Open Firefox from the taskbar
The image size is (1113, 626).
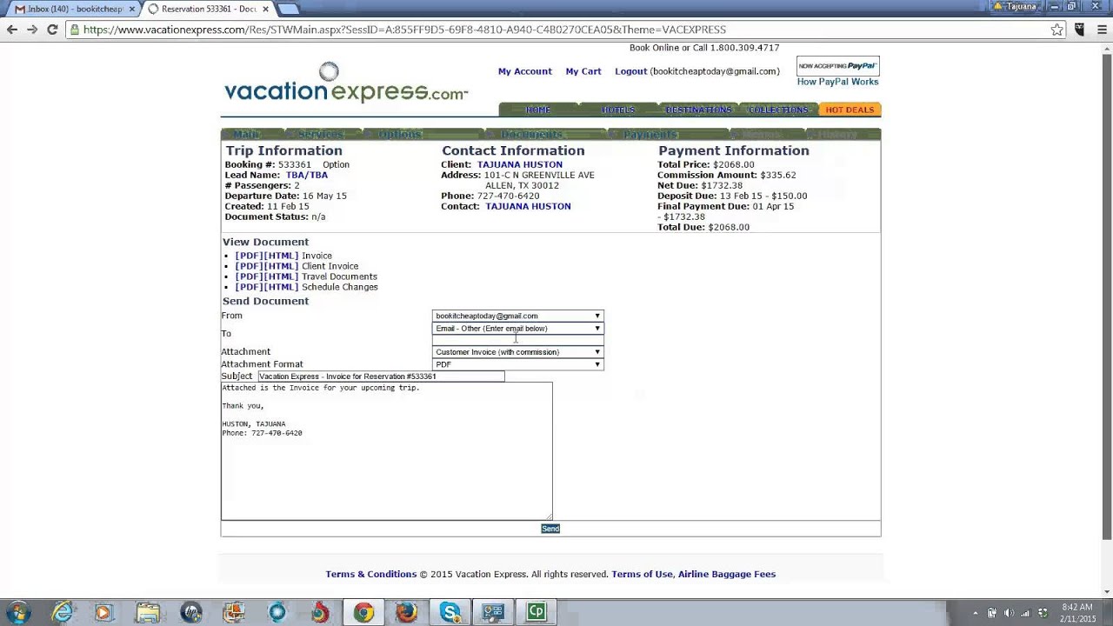tap(406, 612)
